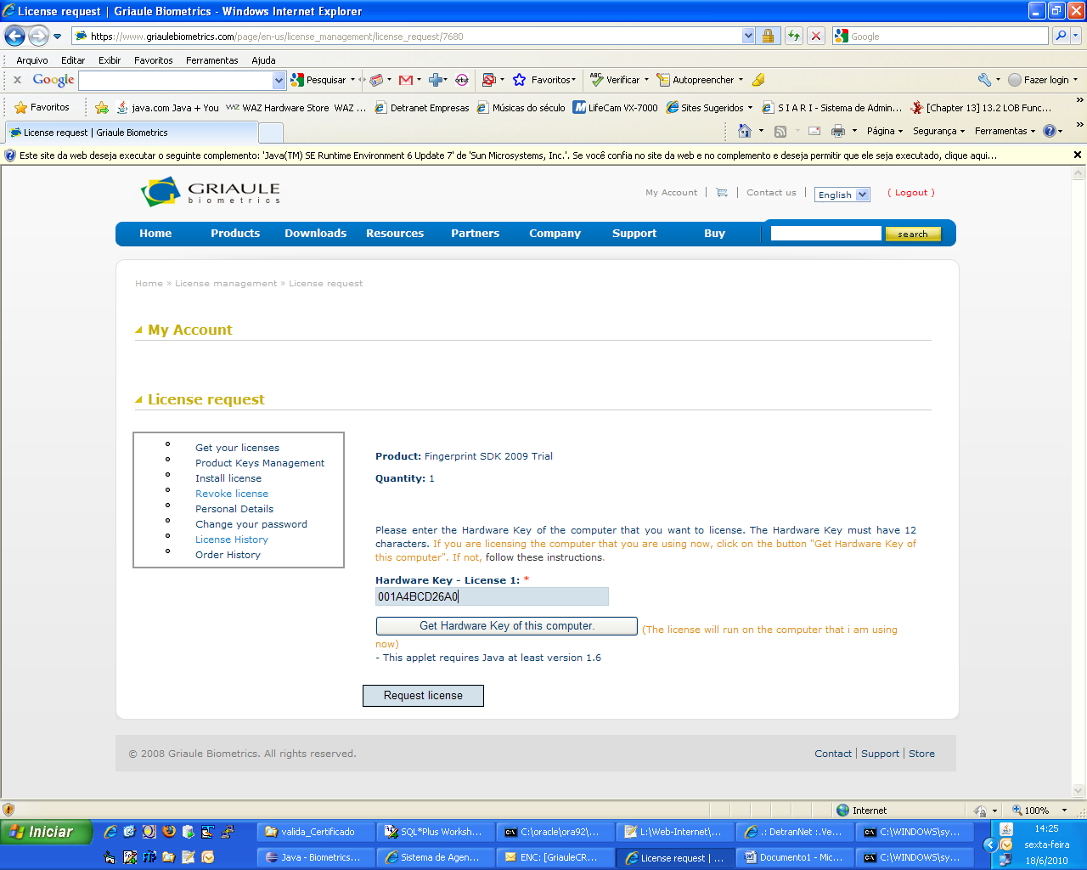Open the Downloads navigation item

click(315, 234)
